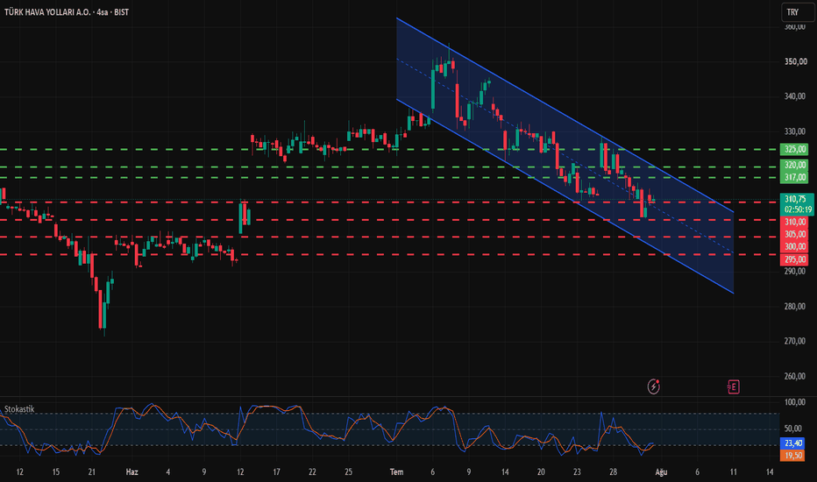Click the TÜRK HAVA YOLLARI symbol title

point(46,12)
